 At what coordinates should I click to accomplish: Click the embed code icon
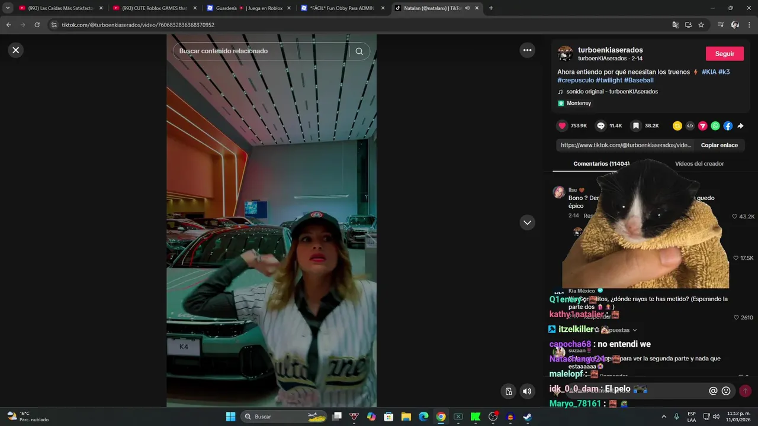click(690, 126)
